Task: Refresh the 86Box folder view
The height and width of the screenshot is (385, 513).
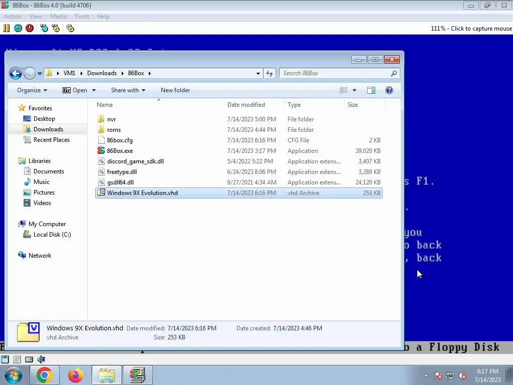Action: point(270,73)
